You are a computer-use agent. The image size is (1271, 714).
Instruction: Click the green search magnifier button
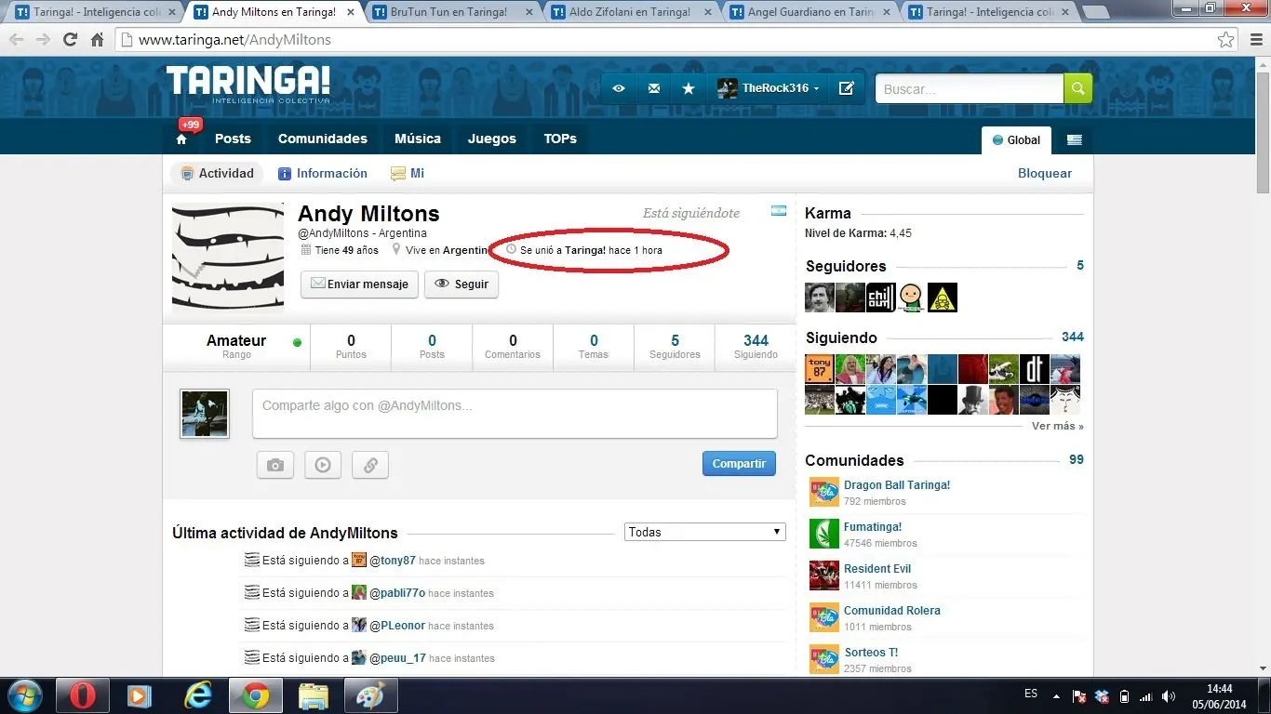(1077, 88)
